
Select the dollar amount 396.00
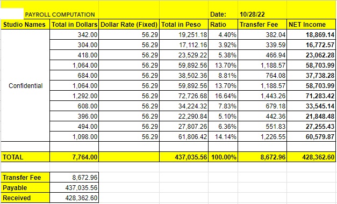tap(74, 116)
